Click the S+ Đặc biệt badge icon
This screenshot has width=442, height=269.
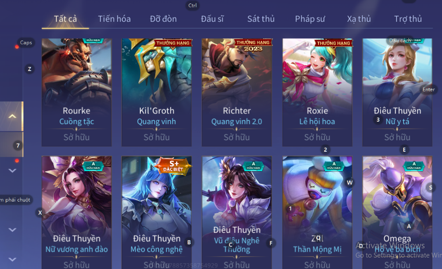coord(173,166)
